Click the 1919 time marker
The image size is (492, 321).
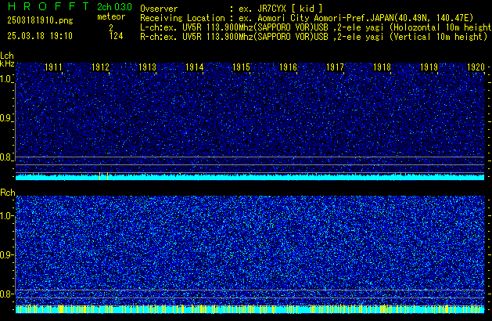[x=429, y=67]
